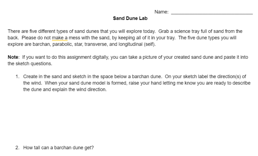Click the "Name:" label
The height and width of the screenshot is (156, 258).
(x=162, y=12)
